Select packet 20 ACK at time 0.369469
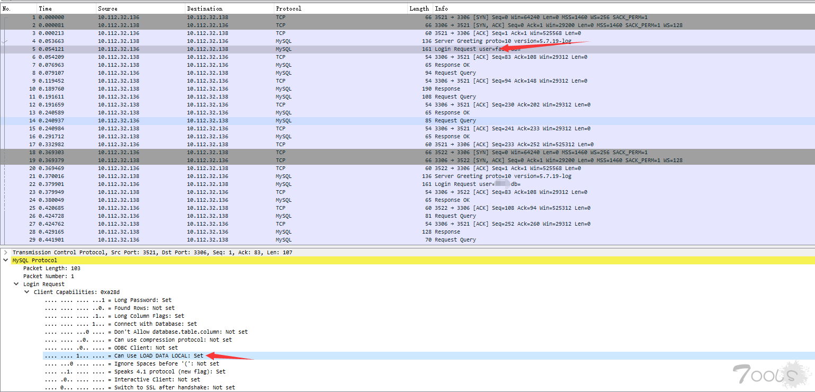 407,168
